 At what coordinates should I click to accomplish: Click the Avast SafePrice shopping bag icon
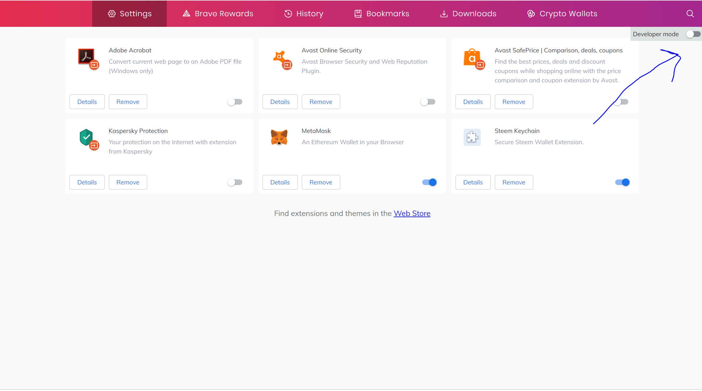(472, 57)
